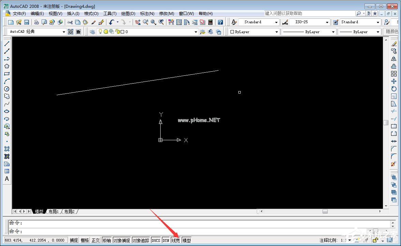The height and width of the screenshot is (246, 401).
Task: Switch to the 布局1 layout tab
Action: coord(54,212)
